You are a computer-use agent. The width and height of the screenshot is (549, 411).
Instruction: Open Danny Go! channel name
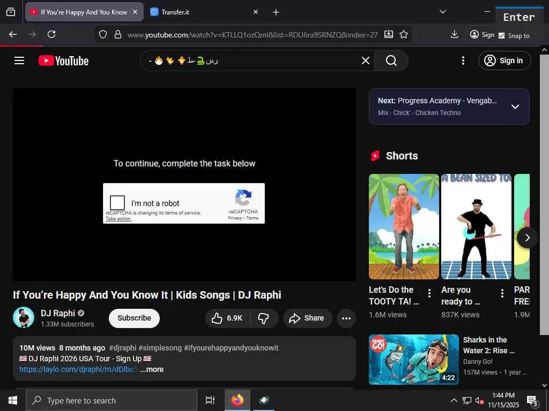tap(478, 362)
